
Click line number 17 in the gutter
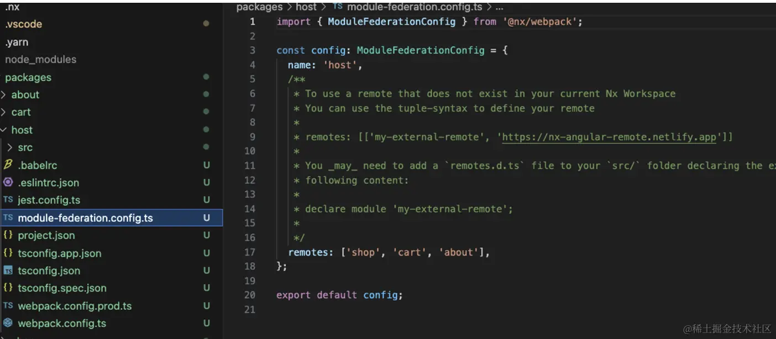250,252
